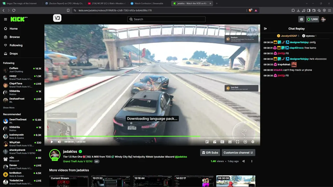
Task: Open the media playlist music icon
Action: pos(304,10)
